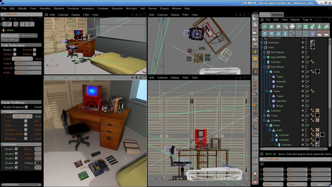Select the Scale tool in vertical toolbar
The height and width of the screenshot is (187, 332).
(x=255, y=58)
